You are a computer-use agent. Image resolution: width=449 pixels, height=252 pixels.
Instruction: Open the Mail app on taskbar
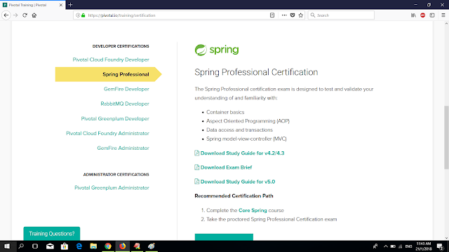pyautogui.click(x=50, y=246)
